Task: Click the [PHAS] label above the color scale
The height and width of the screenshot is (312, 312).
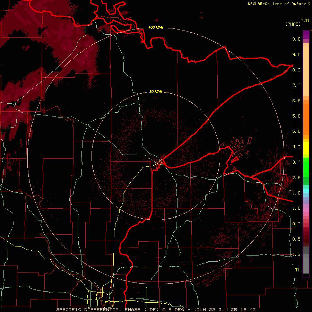Action: pos(293,24)
